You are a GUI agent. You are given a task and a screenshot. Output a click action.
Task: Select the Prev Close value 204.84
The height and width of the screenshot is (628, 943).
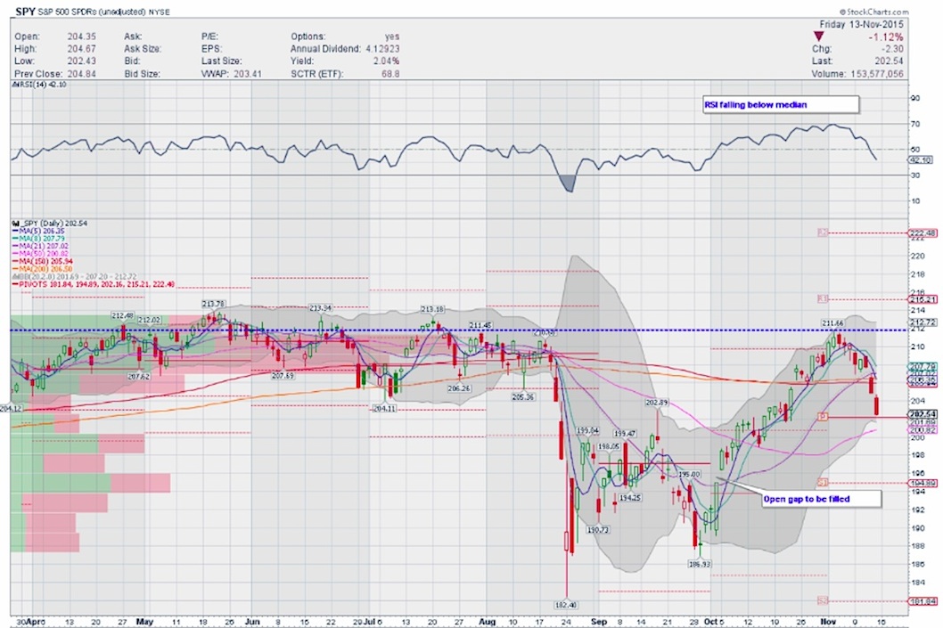81,74
